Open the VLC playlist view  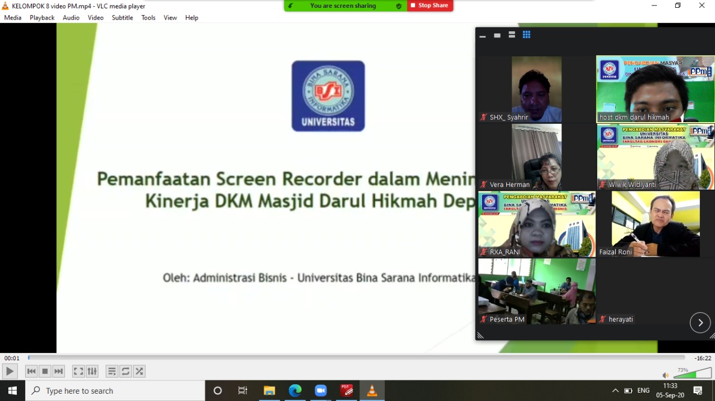(x=112, y=371)
